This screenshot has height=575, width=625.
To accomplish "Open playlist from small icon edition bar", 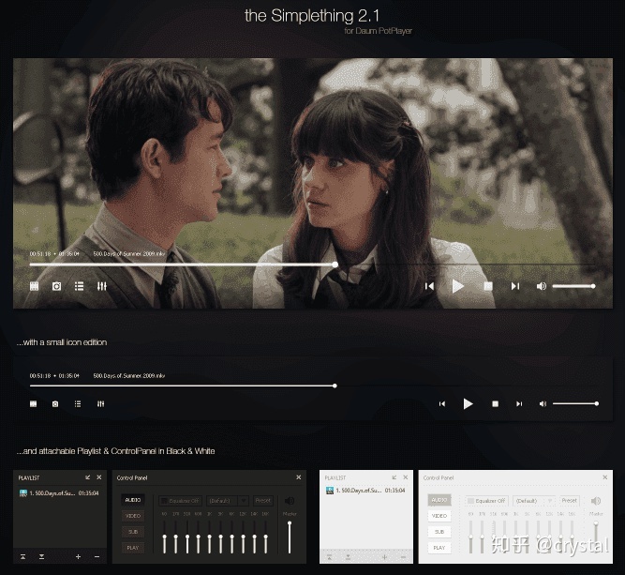I will point(78,404).
